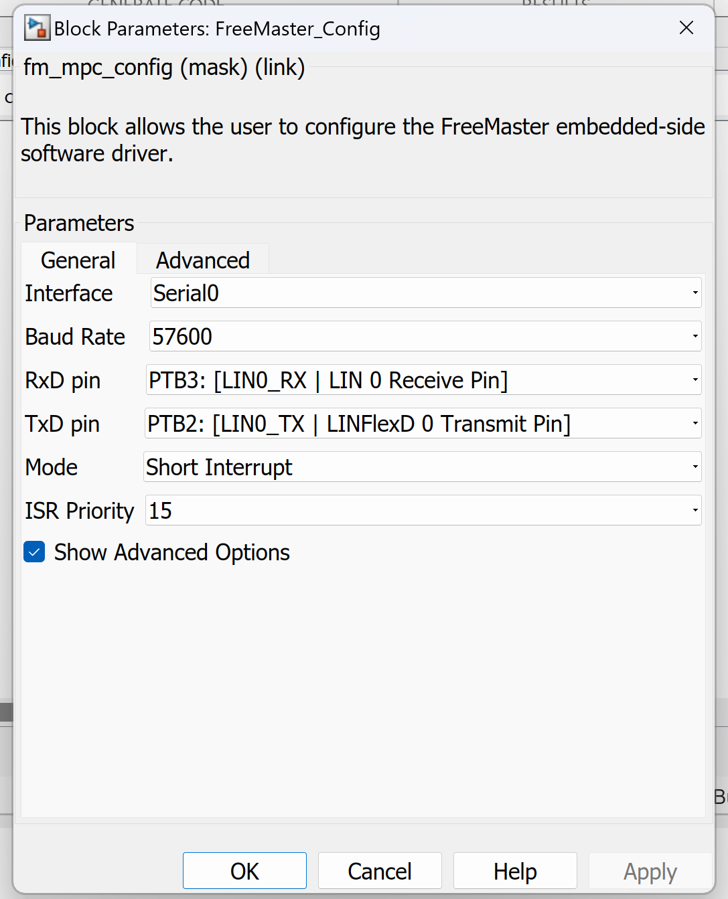Click the Apply button
Screen dimensions: 728x899
[x=650, y=871]
